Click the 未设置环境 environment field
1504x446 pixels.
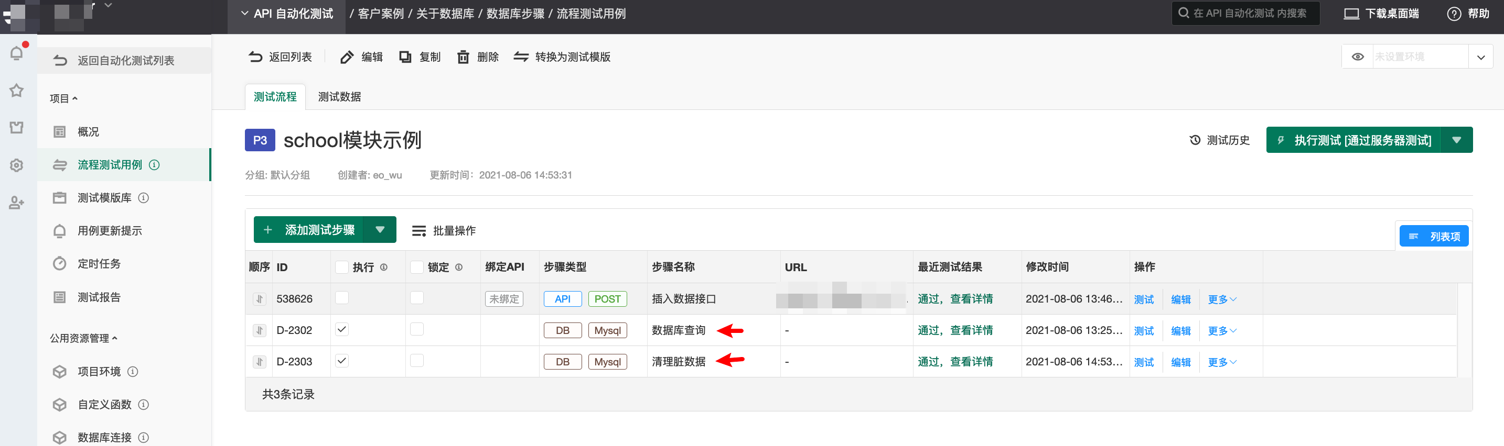pos(1421,57)
